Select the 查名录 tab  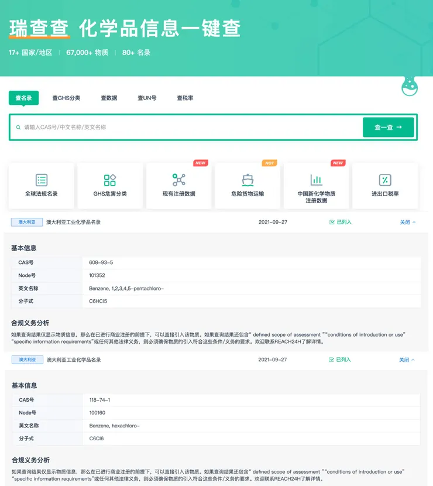23,98
